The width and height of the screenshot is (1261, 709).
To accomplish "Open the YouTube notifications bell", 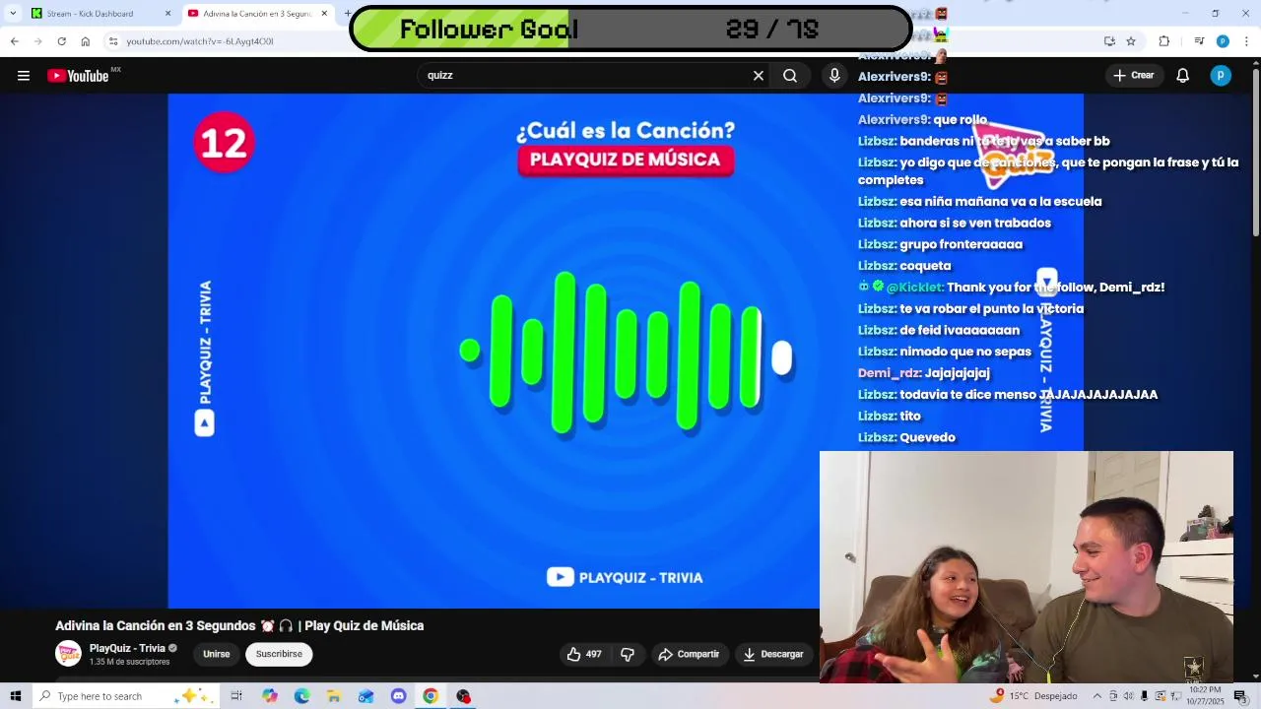I will [1183, 76].
